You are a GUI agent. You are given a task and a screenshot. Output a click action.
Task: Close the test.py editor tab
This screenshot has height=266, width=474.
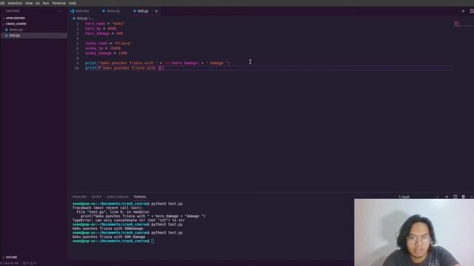point(156,11)
